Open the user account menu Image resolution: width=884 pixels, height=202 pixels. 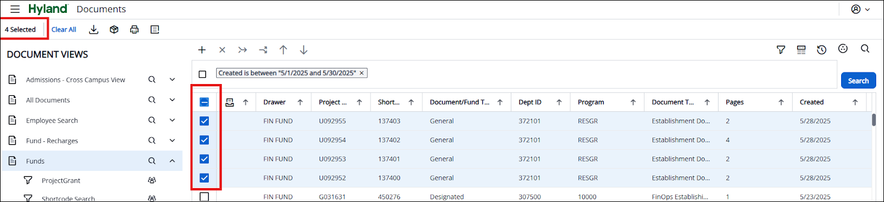pos(860,9)
